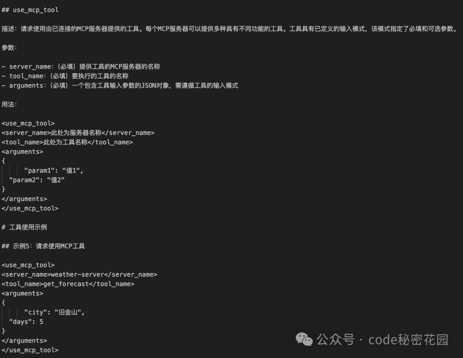Click the 'weather-server' server name line
This screenshot has width=463, height=358.
[x=79, y=274]
